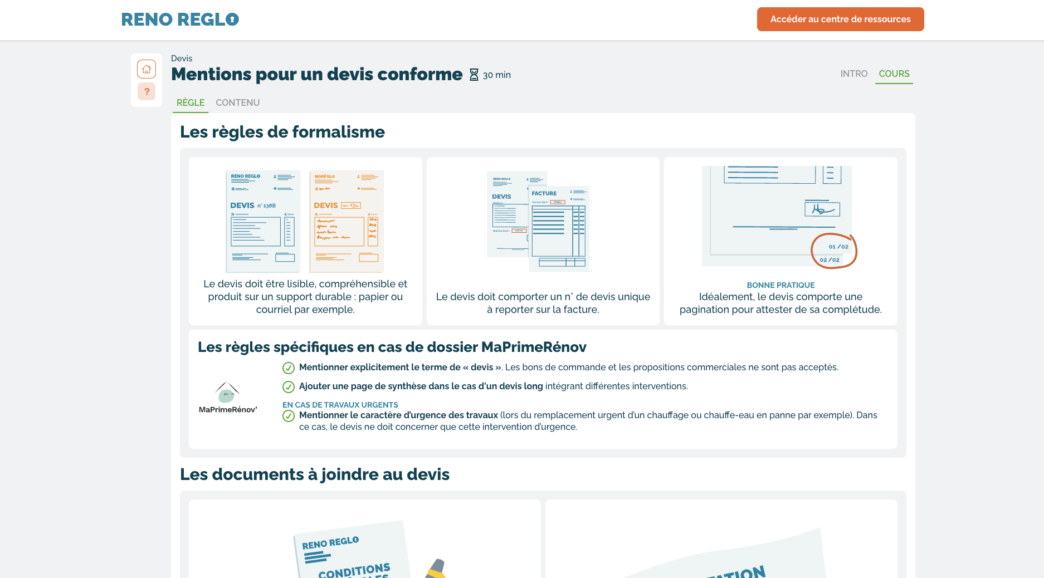Click text about pagination attesting complétude
Image resolution: width=1044 pixels, height=578 pixels.
pyautogui.click(x=780, y=303)
